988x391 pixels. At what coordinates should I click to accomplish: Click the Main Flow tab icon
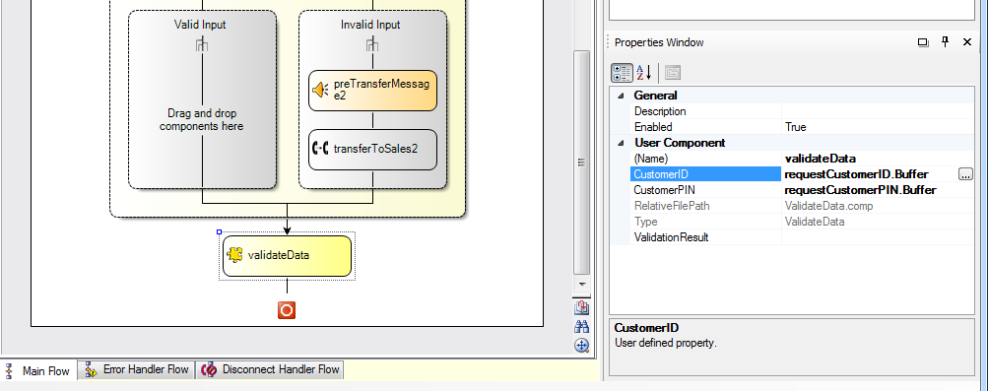(x=10, y=371)
